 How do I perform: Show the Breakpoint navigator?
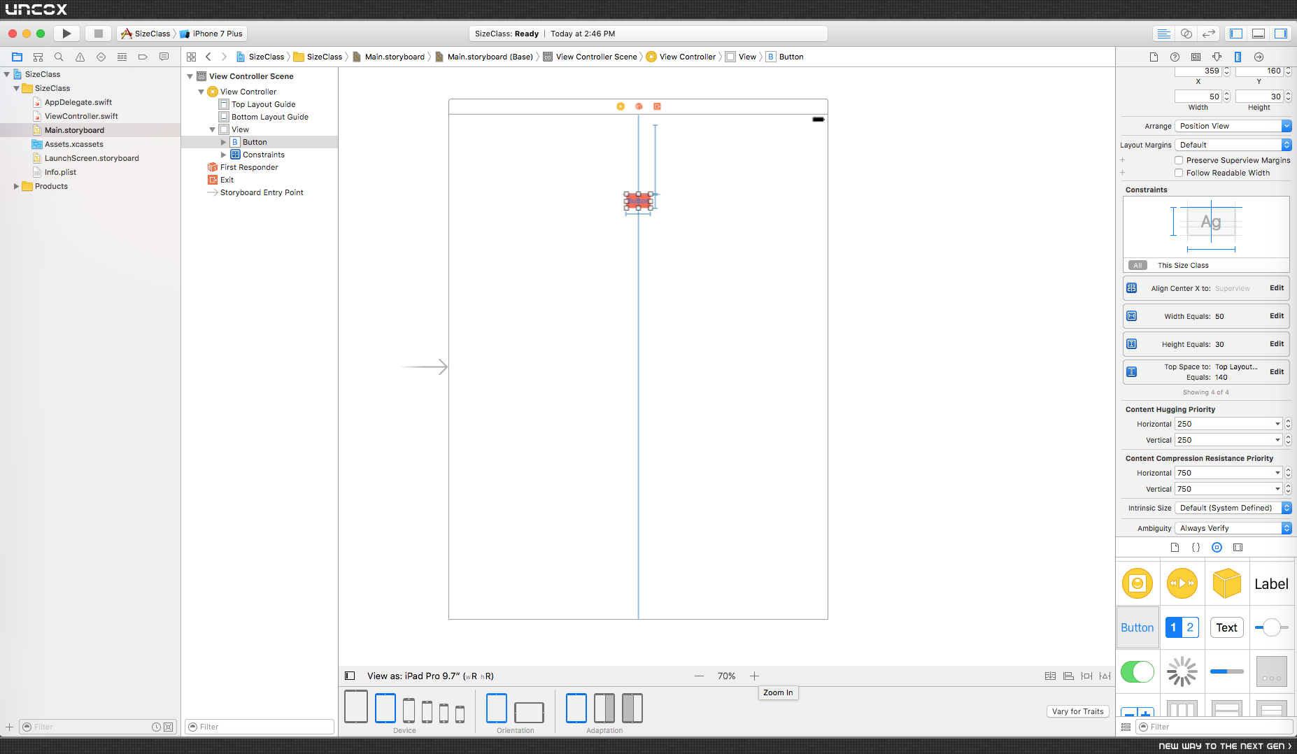point(143,57)
